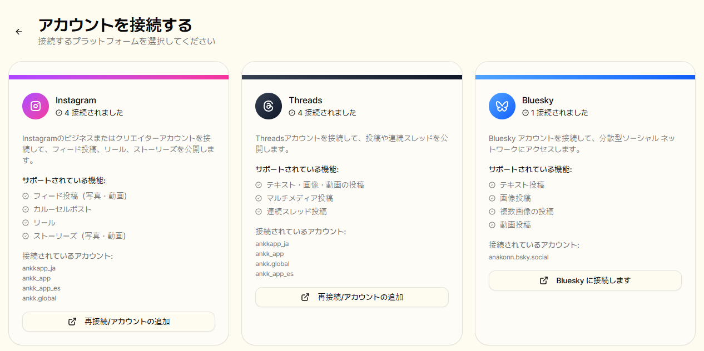
Task: Click the Bluesky butterfly logo icon
Action: tap(502, 106)
